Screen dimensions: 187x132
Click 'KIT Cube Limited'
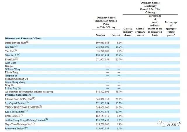(x=15, y=112)
